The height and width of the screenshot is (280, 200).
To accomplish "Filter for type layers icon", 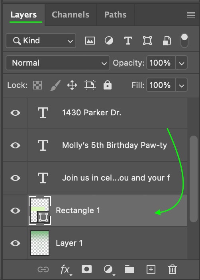I will coord(128,41).
